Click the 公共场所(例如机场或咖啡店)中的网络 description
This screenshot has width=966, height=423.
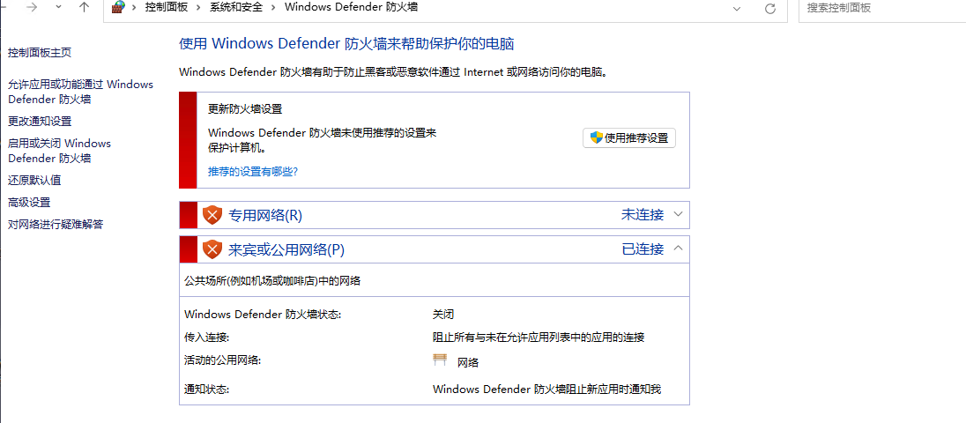[272, 281]
